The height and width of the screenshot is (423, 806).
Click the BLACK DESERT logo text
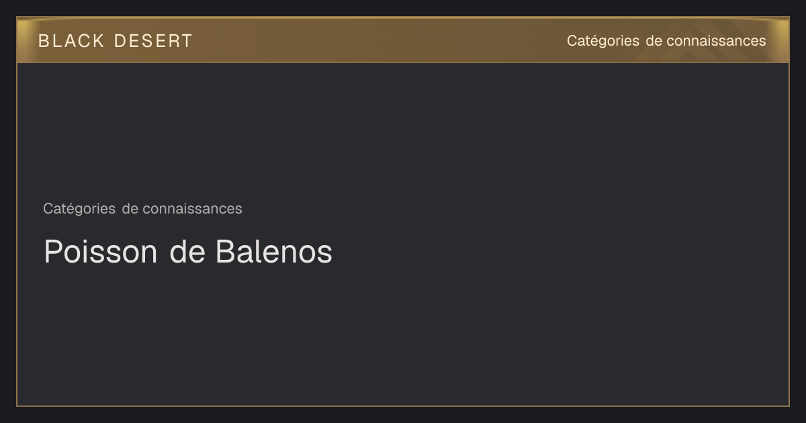click(115, 41)
